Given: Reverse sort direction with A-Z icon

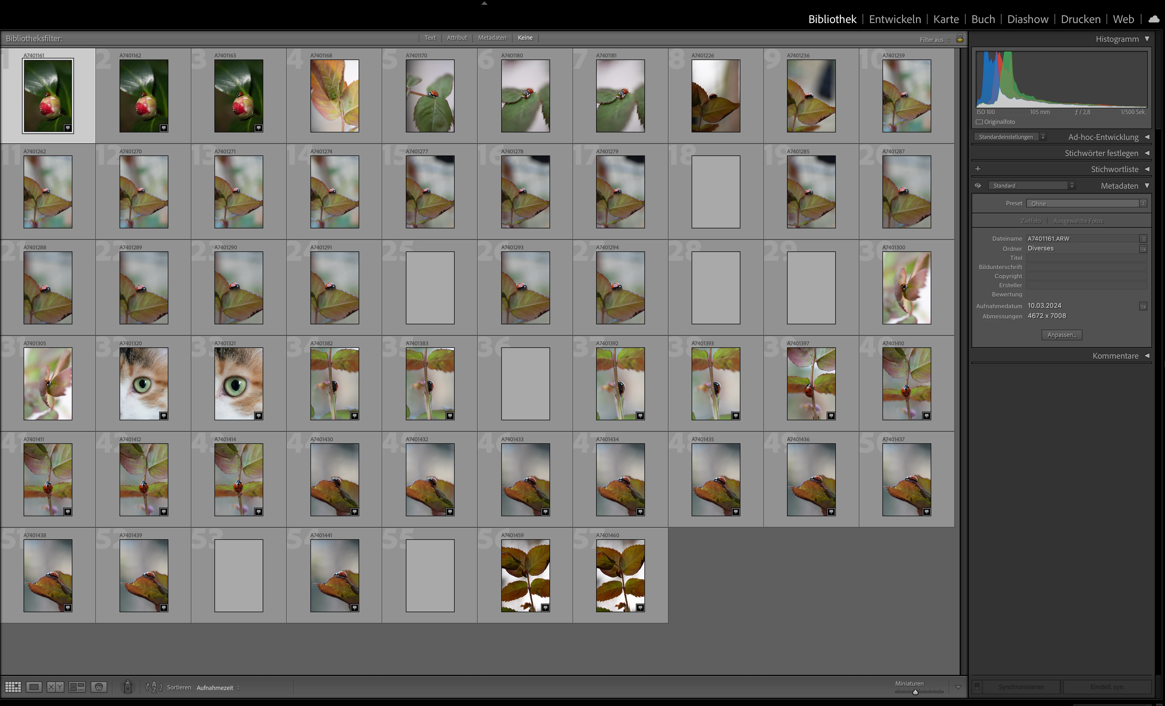Looking at the screenshot, I should point(154,688).
